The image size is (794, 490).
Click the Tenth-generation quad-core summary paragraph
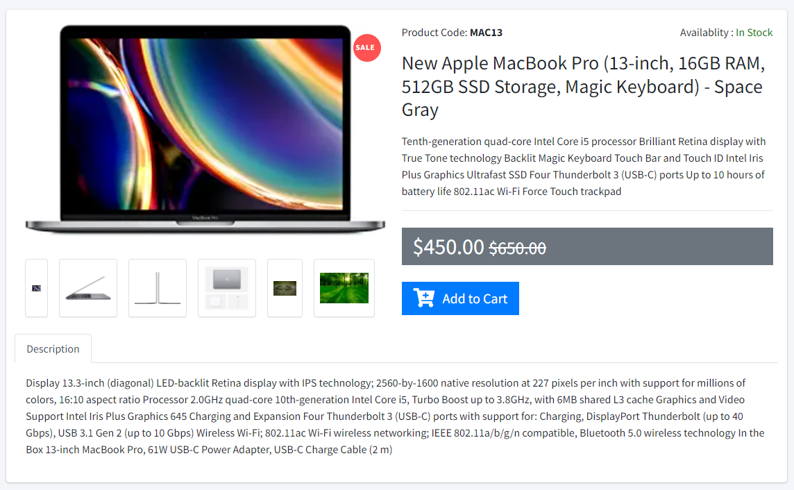click(584, 167)
